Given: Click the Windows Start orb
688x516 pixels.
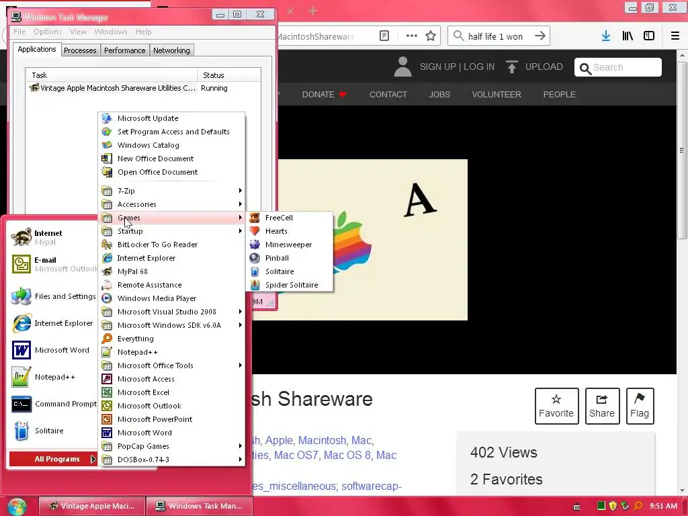Looking at the screenshot, I should (x=17, y=507).
